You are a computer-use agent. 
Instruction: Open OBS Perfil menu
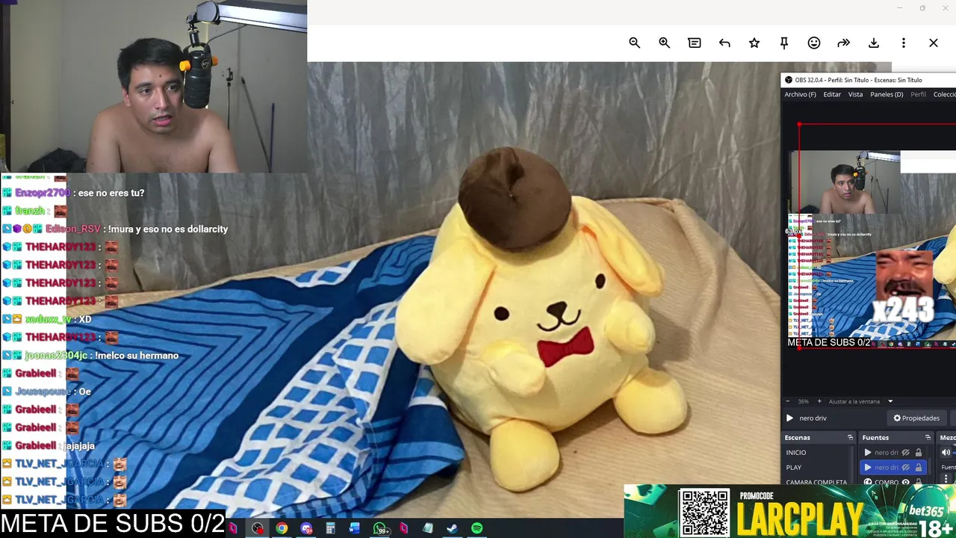tap(919, 94)
